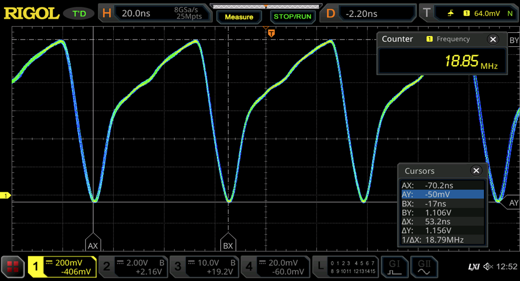Open the logic analyzer digital channels menu

[x=345, y=267]
